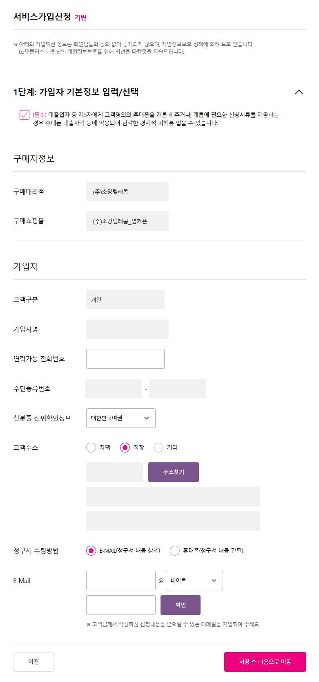This screenshot has width=319, height=682.
Task: Choose E-MAIL billing delivery option
Action: tap(91, 551)
